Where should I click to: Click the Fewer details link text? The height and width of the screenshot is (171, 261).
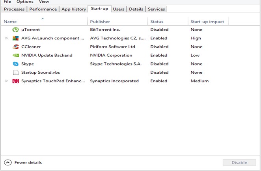click(x=28, y=162)
